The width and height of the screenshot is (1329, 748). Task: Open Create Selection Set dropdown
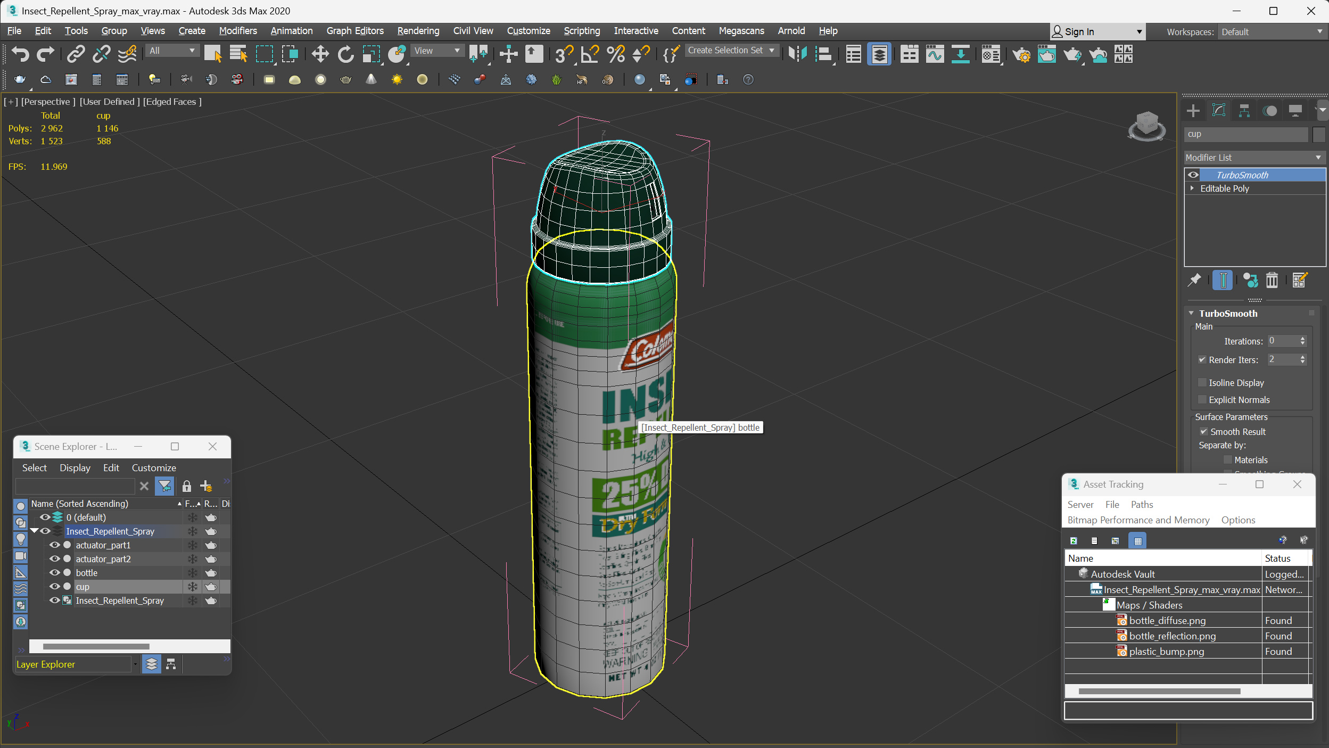click(x=732, y=51)
